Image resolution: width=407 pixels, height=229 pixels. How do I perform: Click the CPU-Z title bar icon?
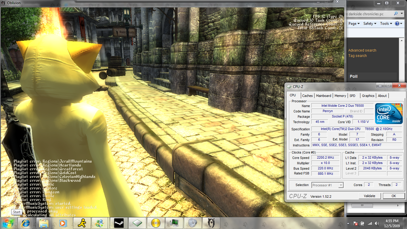289,87
